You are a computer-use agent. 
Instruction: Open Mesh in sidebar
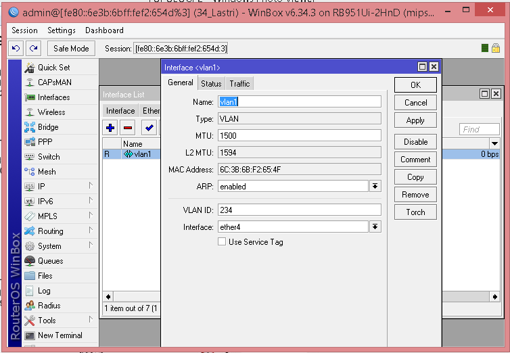[x=60, y=172]
